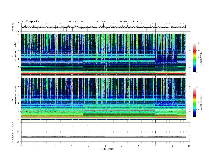Click the time axis tick label "10"
The image size is (213, 164).
(189, 146)
